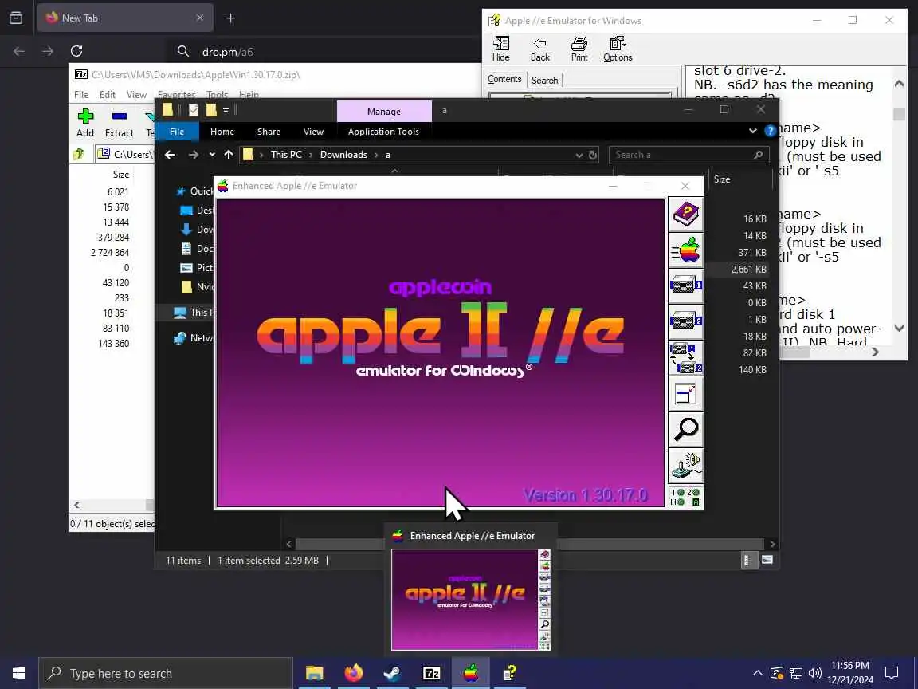Image resolution: width=918 pixels, height=689 pixels.
Task: Open Firefox from the taskbar
Action: click(354, 673)
